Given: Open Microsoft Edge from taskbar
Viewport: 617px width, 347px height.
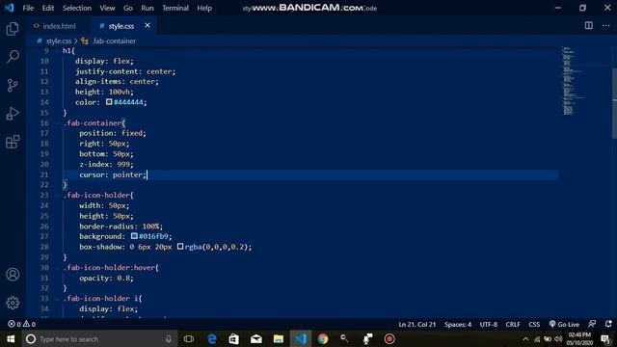Looking at the screenshot, I should click(x=212, y=338).
